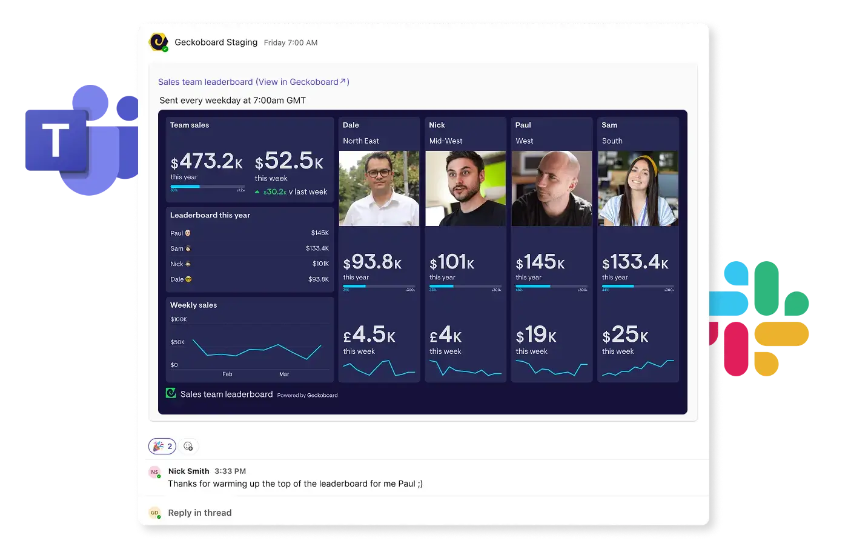Click Nick's this year progress bar
848x549 pixels.
[466, 286]
